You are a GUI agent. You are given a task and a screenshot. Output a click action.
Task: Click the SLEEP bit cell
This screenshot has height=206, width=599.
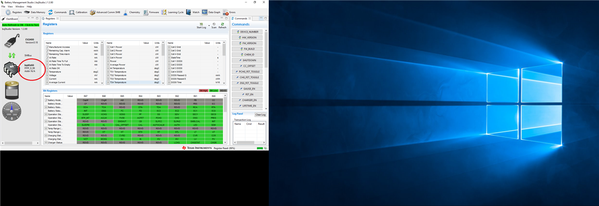pyautogui.click(x=86, y=114)
